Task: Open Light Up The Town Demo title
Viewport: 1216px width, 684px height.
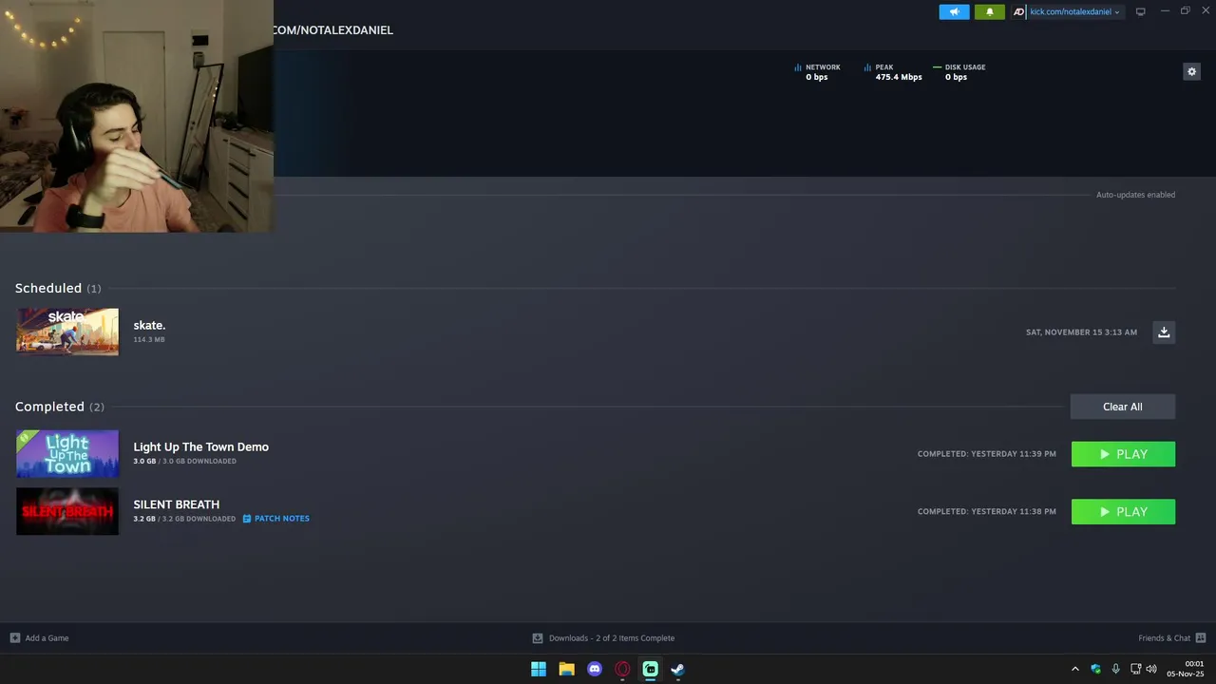Action: click(200, 446)
